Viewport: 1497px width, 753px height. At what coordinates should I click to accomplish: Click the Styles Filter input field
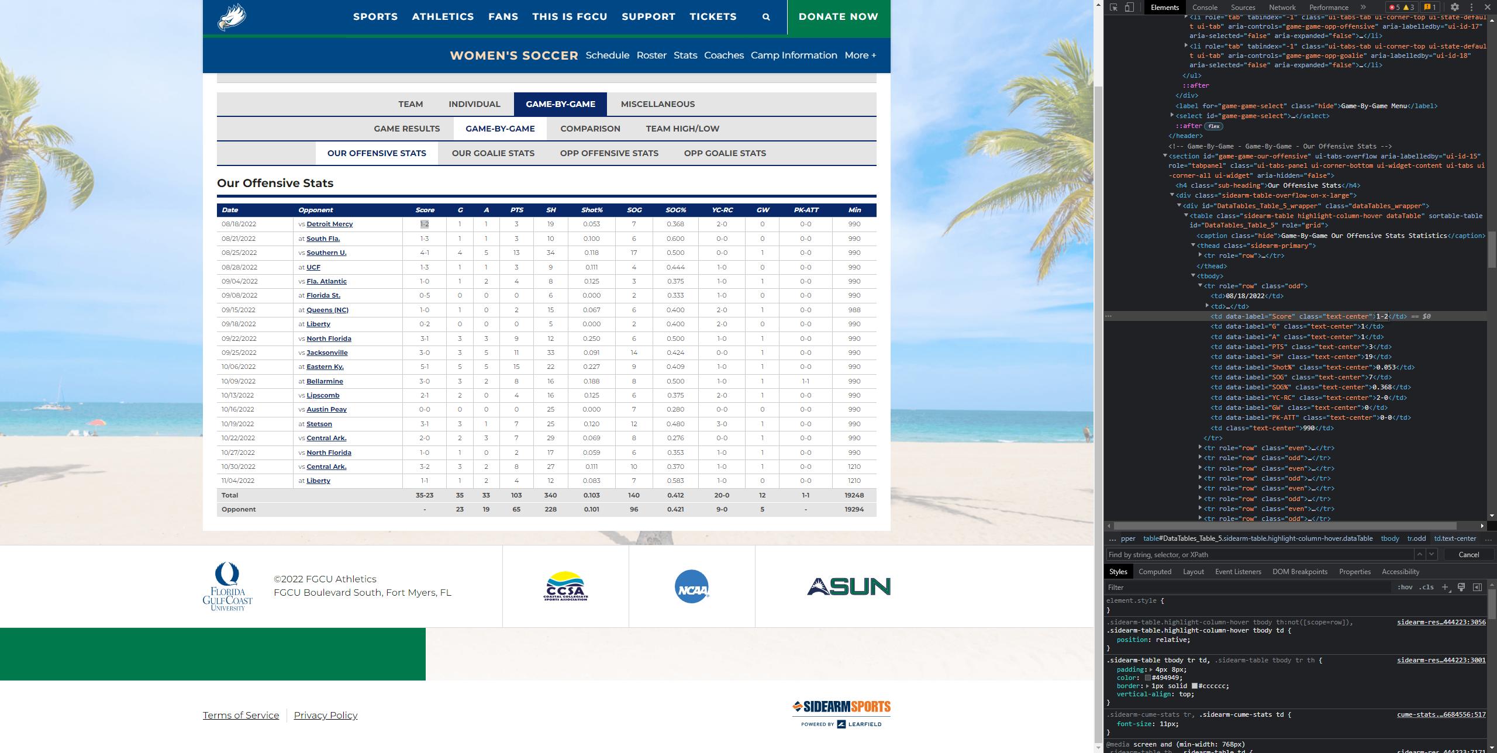click(x=1247, y=587)
